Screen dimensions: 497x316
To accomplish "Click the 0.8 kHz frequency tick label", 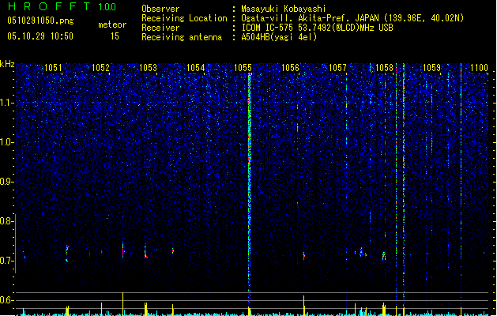I will [6, 221].
